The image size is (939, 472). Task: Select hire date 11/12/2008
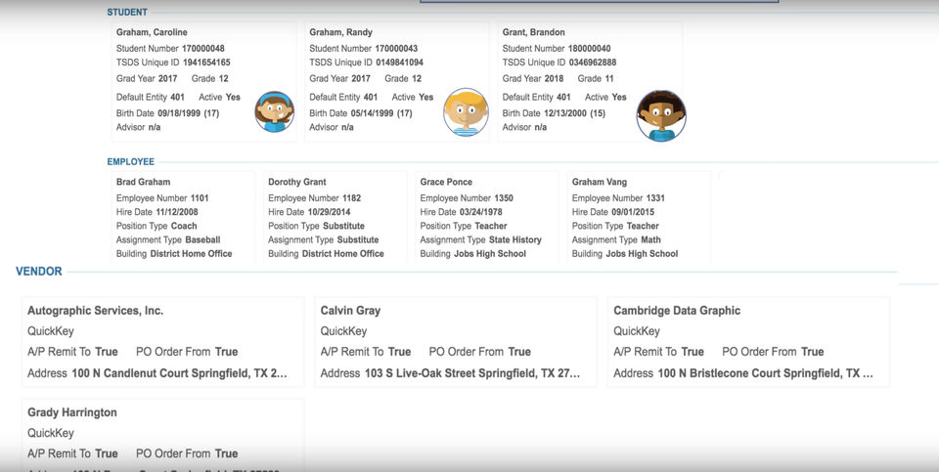click(x=177, y=212)
